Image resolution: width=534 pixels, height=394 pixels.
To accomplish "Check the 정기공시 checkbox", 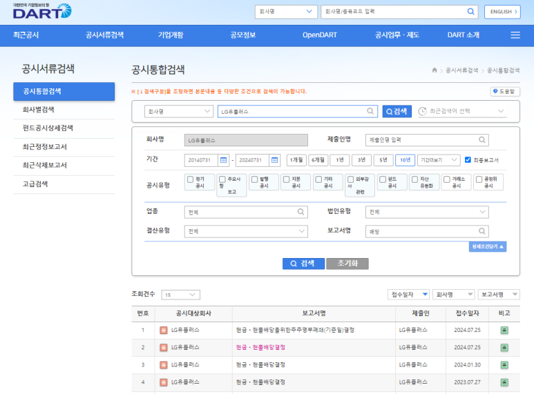I will [x=191, y=179].
